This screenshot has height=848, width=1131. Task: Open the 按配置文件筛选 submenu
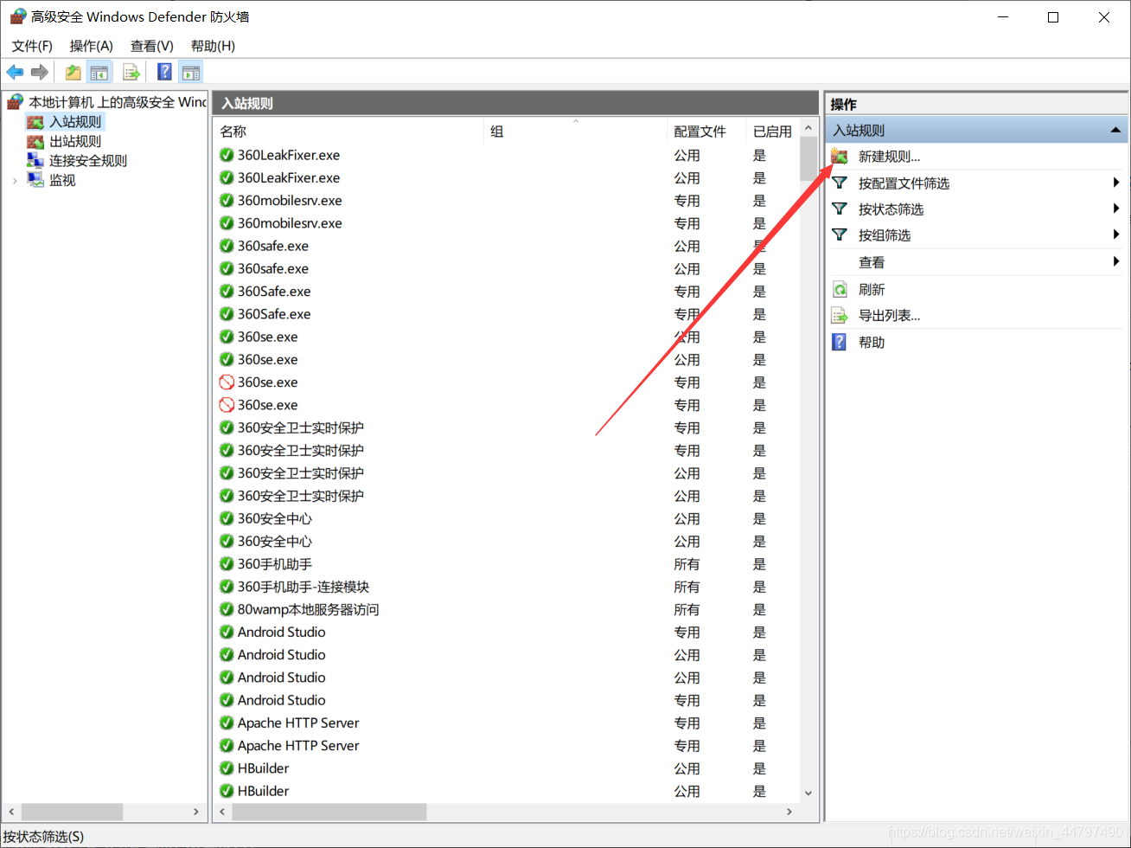pyautogui.click(x=977, y=183)
